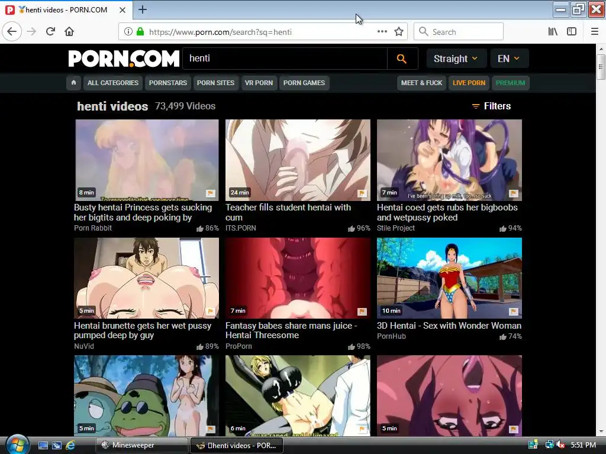Open the PornHub source link
The width and height of the screenshot is (606, 454).
pyautogui.click(x=391, y=336)
